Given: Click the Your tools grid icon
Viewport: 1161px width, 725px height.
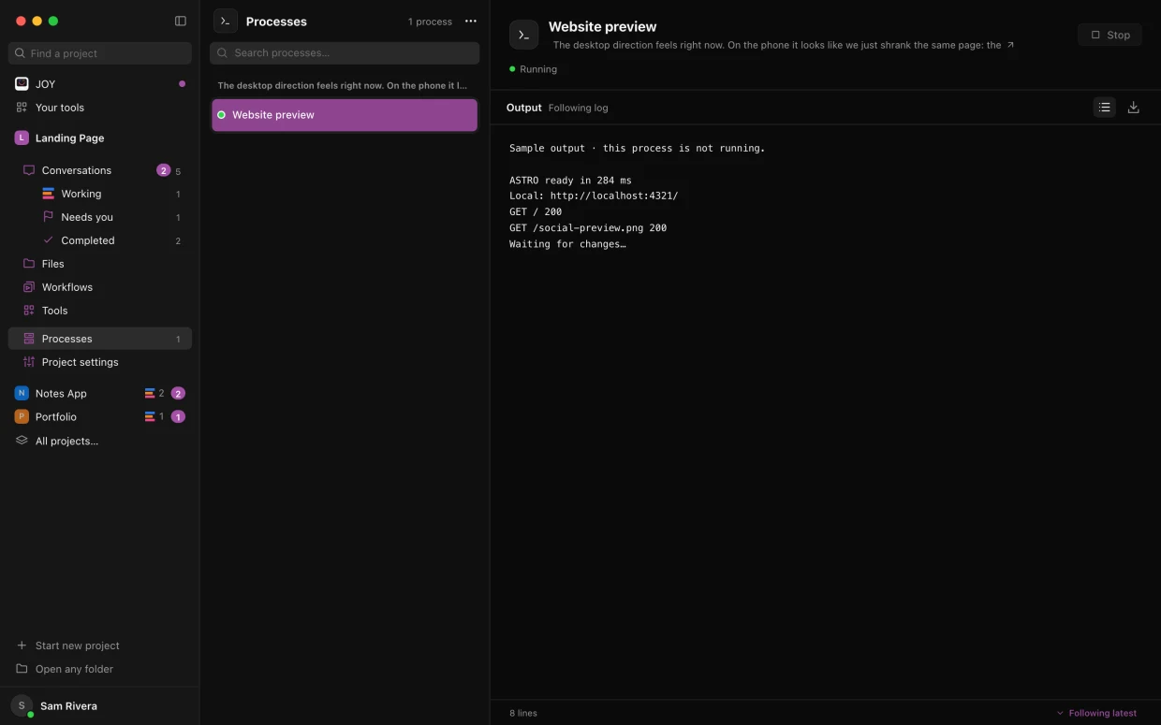Looking at the screenshot, I should [x=22, y=108].
